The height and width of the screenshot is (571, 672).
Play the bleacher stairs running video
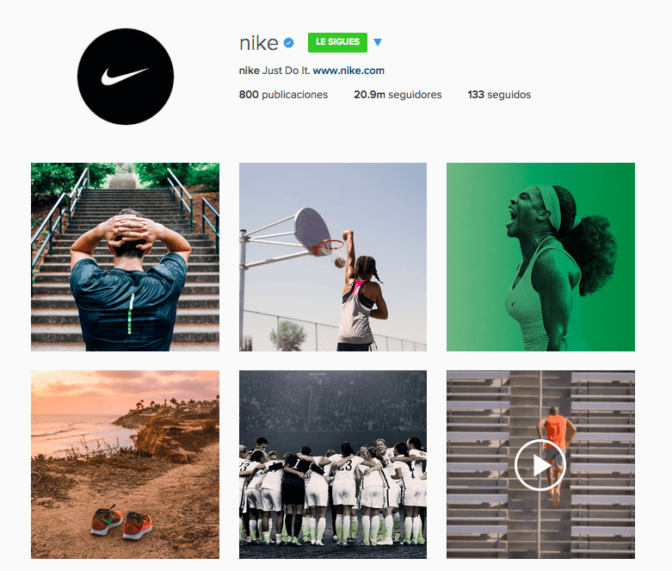540,465
